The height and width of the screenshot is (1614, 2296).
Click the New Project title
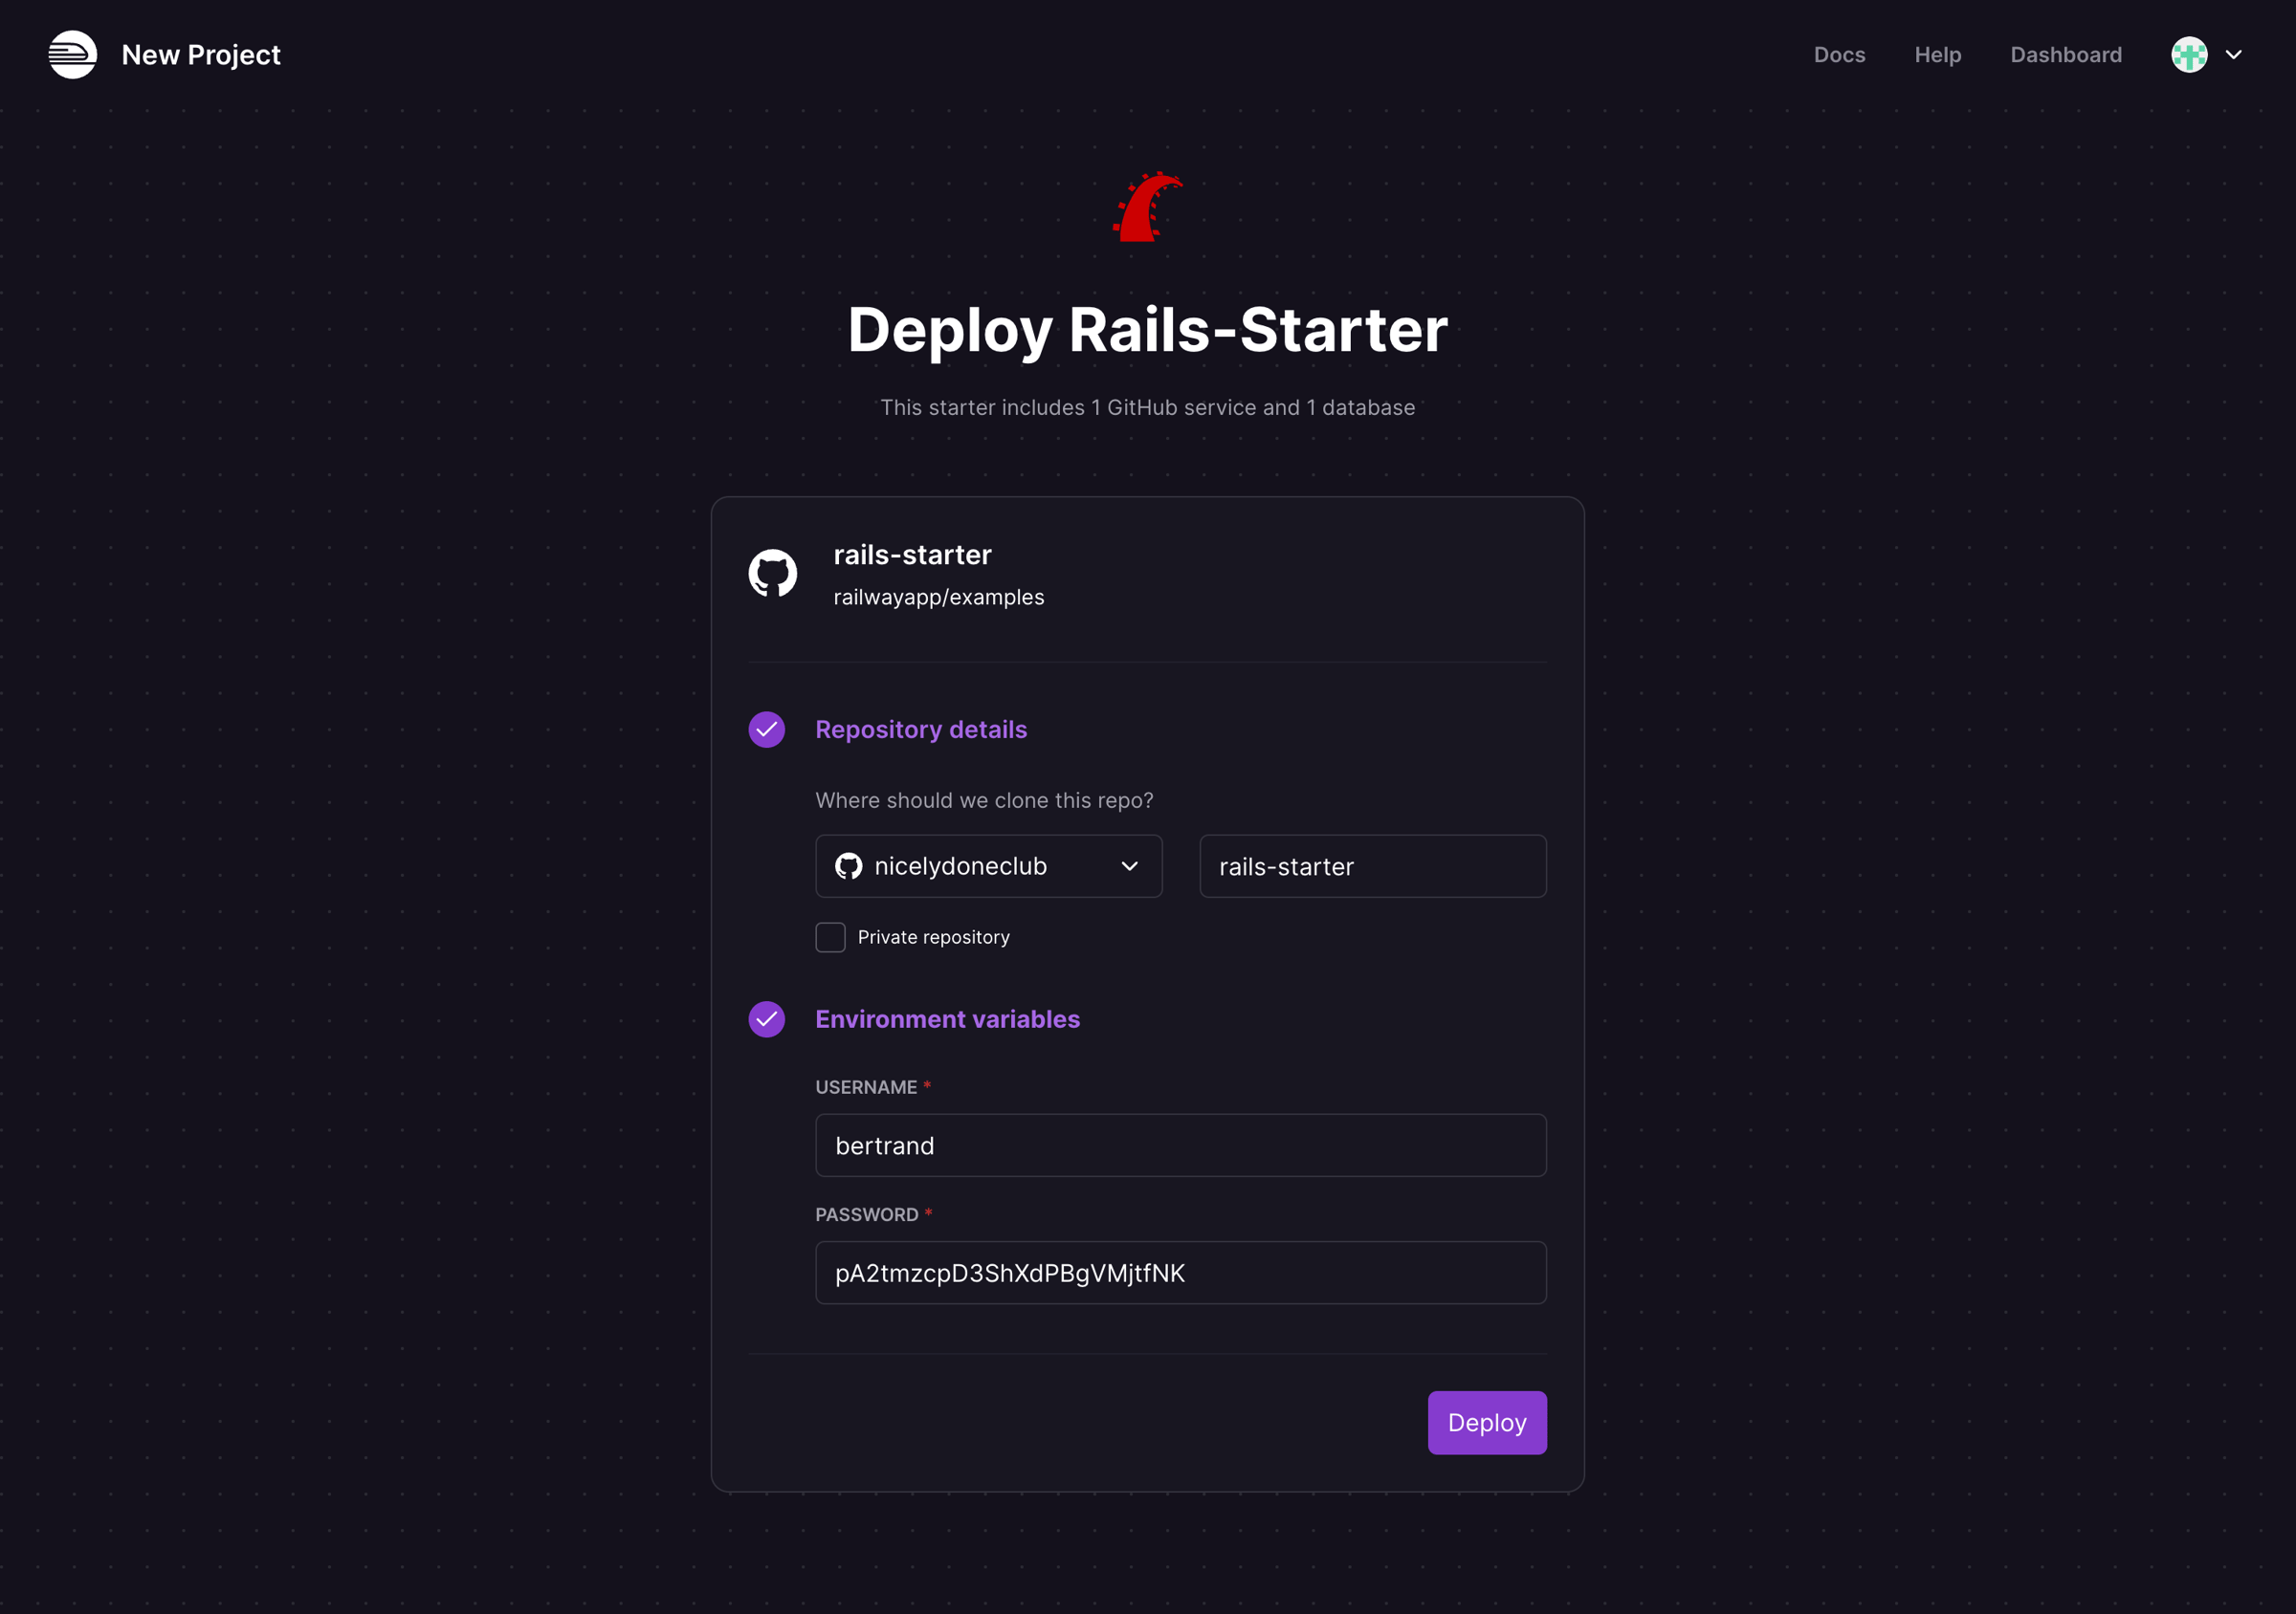201,55
